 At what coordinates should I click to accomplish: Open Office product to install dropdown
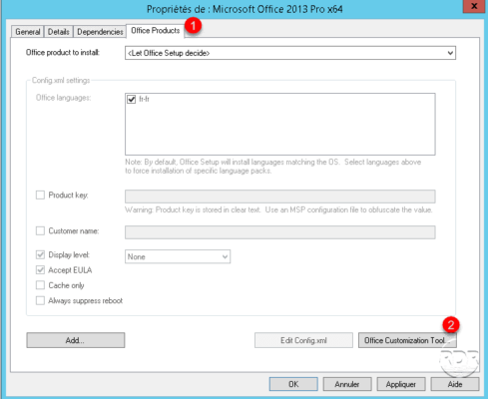tap(290, 53)
